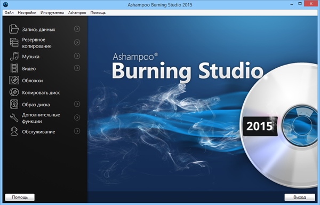Open the Инструменты menu
Viewport: 320px width, 205px height.
[x=52, y=13]
